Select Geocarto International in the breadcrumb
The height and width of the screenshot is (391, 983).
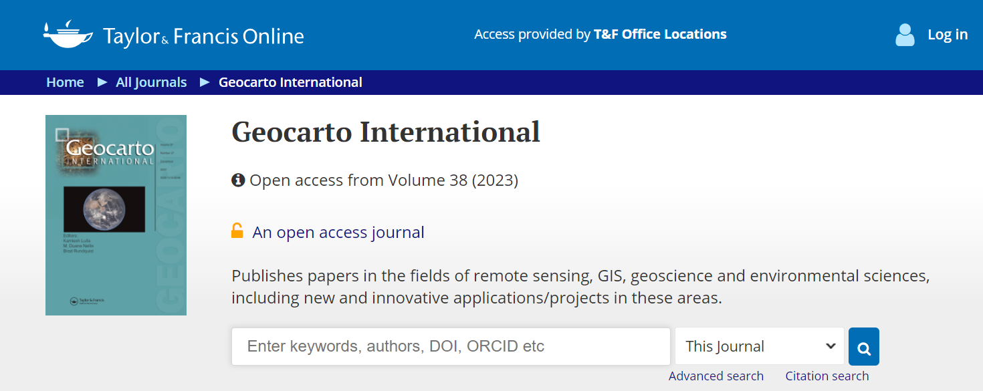pos(290,82)
